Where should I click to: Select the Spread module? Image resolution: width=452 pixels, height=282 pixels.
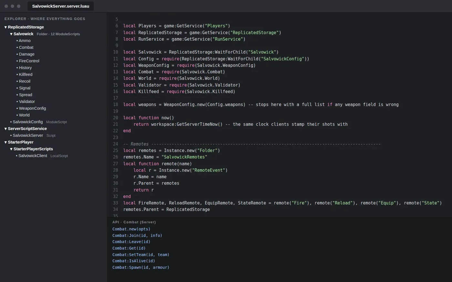[x=26, y=95]
